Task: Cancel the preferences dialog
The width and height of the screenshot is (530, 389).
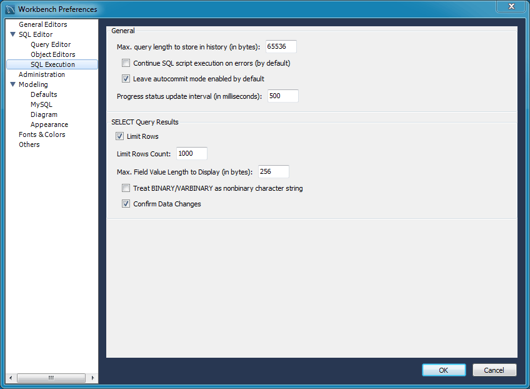Action: (494, 370)
